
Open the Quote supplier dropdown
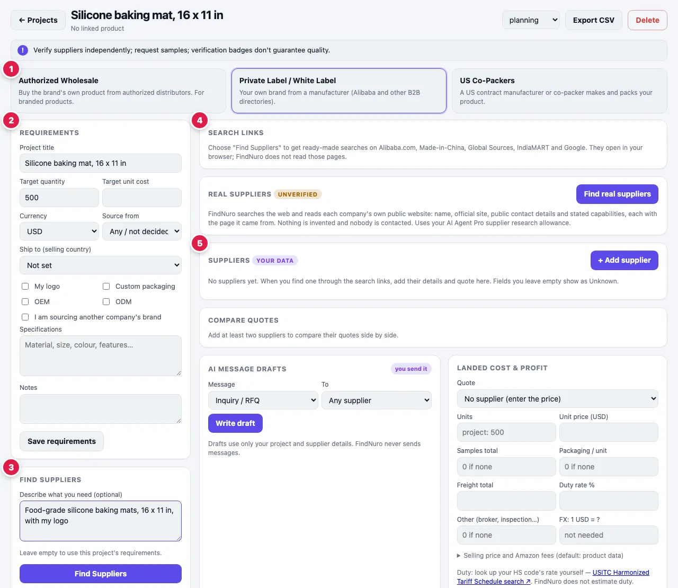tap(558, 399)
